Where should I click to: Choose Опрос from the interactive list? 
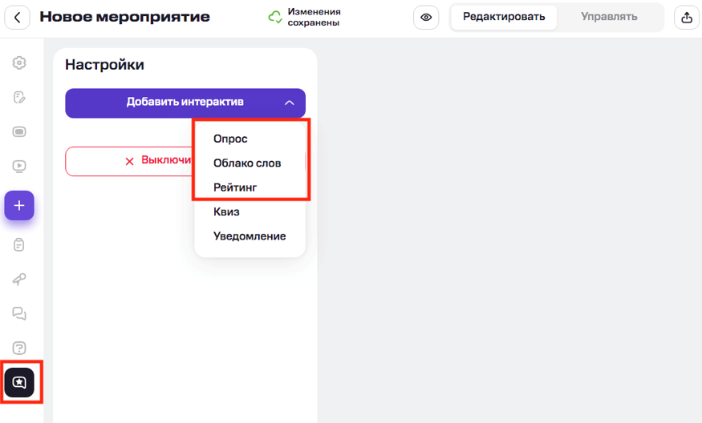(230, 139)
